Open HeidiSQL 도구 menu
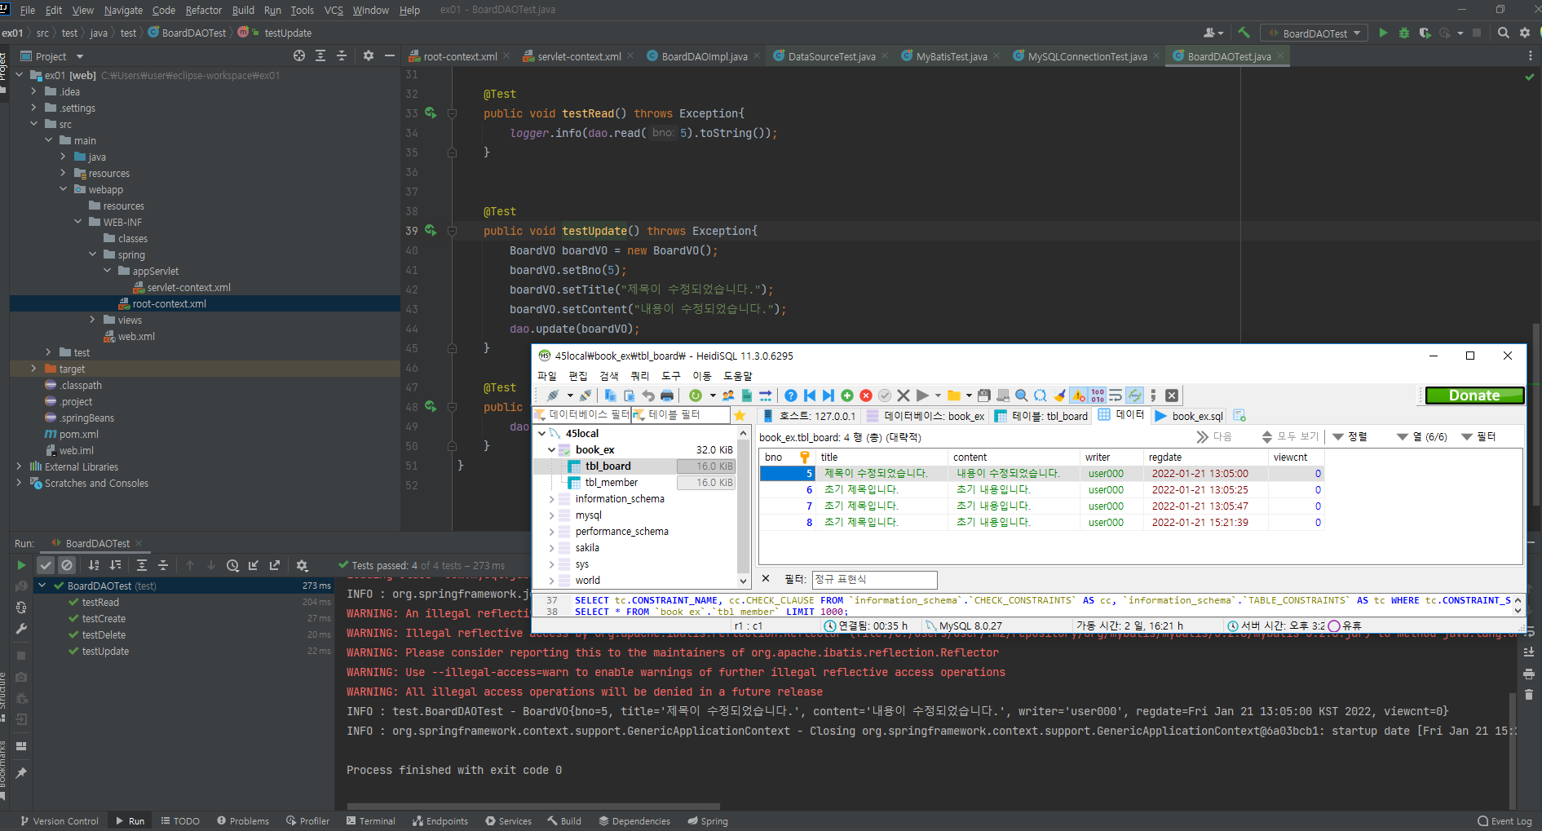1542x831 pixels. (670, 376)
